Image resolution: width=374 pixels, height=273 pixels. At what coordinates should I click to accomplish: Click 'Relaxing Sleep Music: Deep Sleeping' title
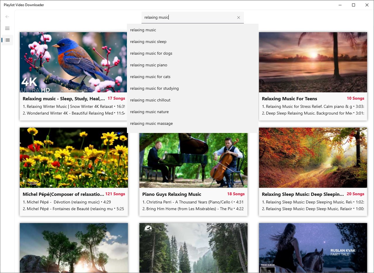(x=303, y=194)
